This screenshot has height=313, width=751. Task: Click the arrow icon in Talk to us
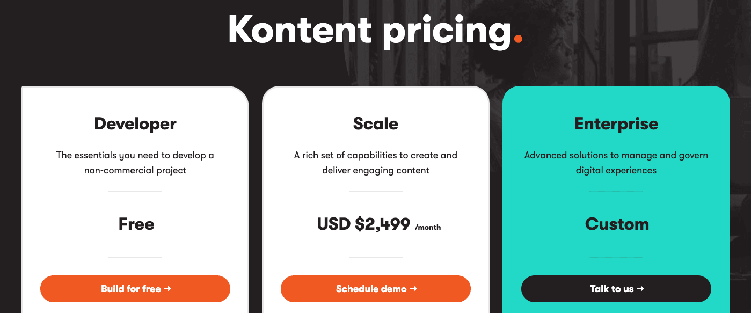(x=640, y=289)
